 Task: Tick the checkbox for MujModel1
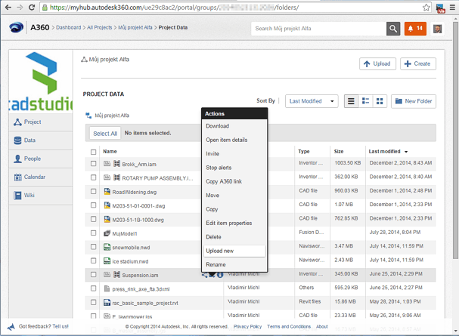pyautogui.click(x=93, y=233)
